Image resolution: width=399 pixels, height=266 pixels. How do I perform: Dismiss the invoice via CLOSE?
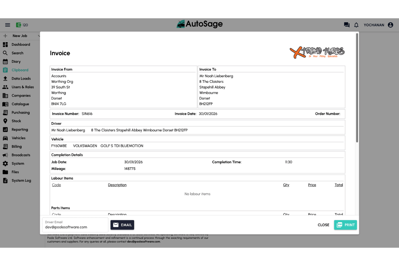click(x=323, y=225)
